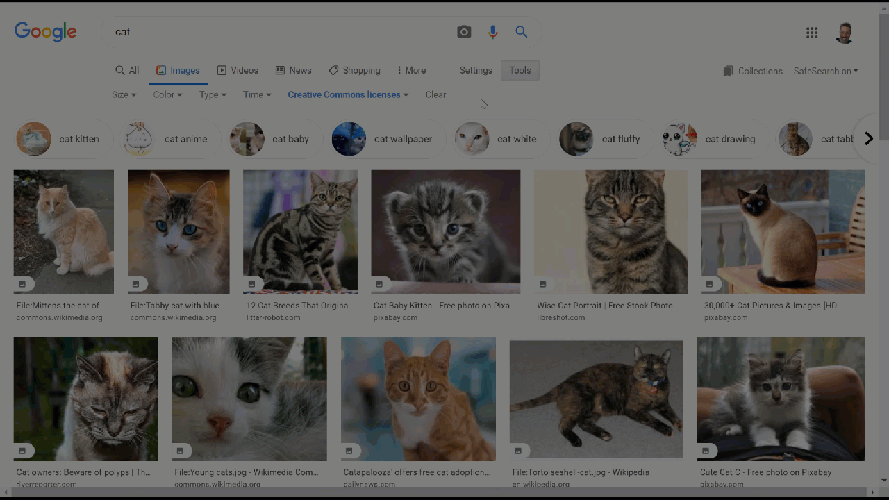Open the Type filter dropdown
The width and height of the screenshot is (889, 500).
[x=213, y=94]
